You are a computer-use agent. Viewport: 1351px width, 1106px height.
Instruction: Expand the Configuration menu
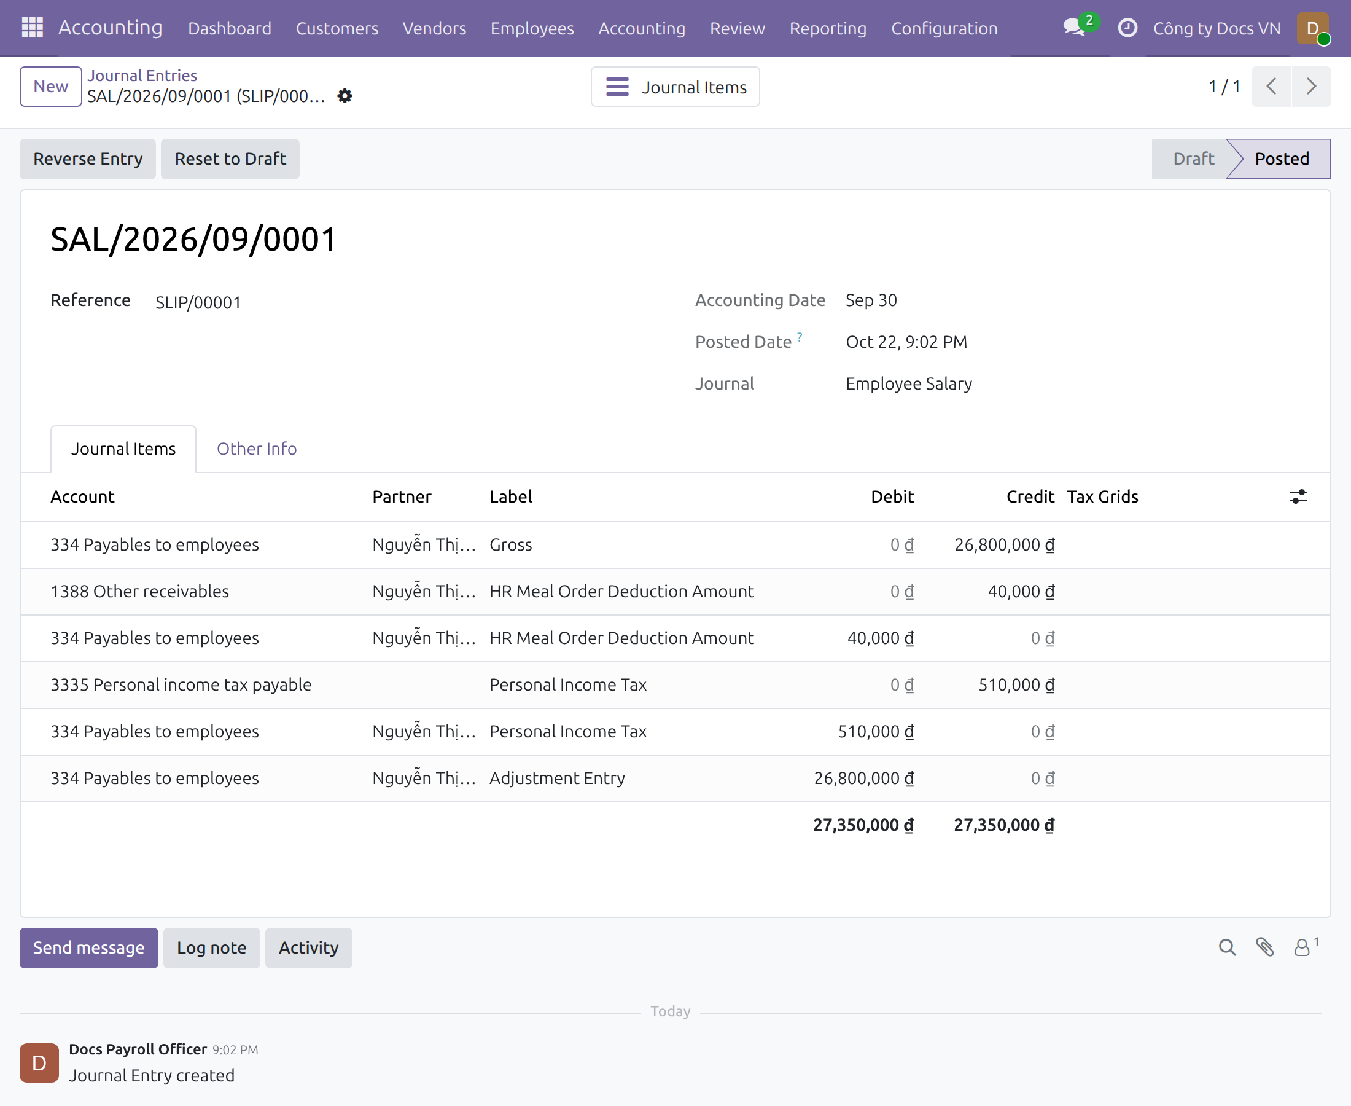click(944, 28)
